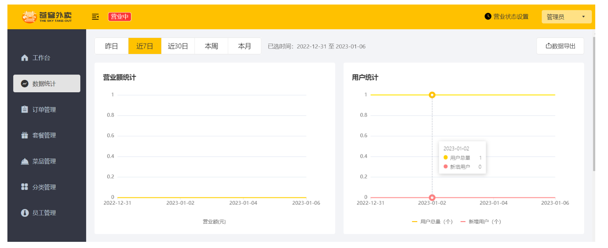The image size is (608, 248).
Task: Click the 员工管理 person icon
Action: tap(25, 213)
